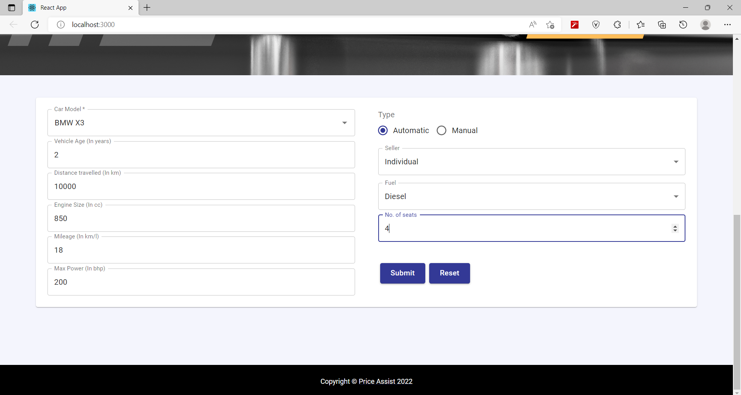Reload the page
The width and height of the screenshot is (741, 395).
[x=34, y=24]
